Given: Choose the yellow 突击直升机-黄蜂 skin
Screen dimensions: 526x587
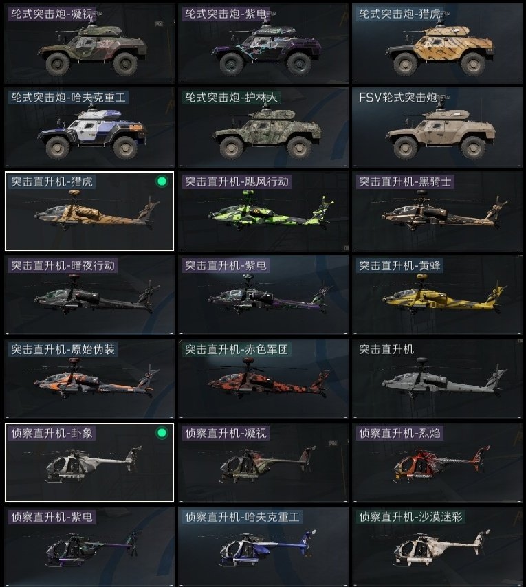Looking at the screenshot, I should tap(437, 295).
